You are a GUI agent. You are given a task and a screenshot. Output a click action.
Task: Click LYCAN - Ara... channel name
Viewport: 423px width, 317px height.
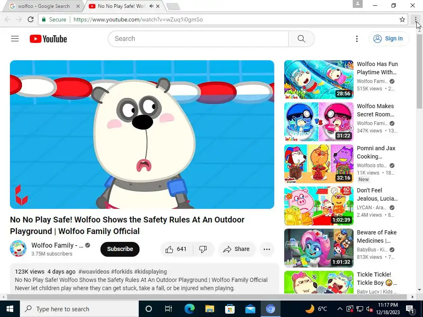(371, 208)
